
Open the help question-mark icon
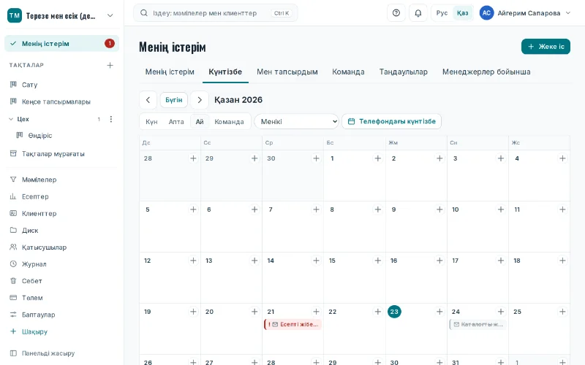[396, 13]
